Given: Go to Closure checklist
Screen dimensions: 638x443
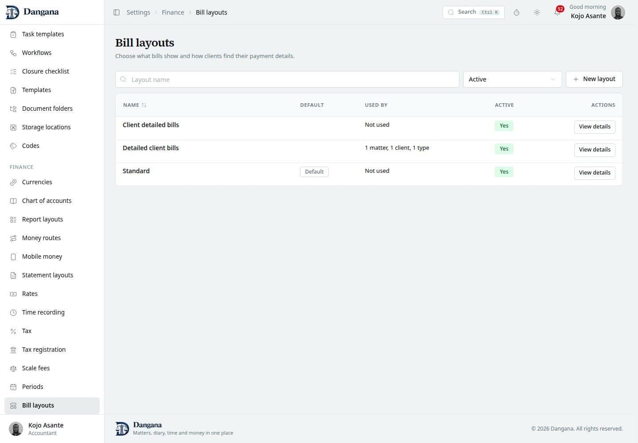Looking at the screenshot, I should point(52,71).
